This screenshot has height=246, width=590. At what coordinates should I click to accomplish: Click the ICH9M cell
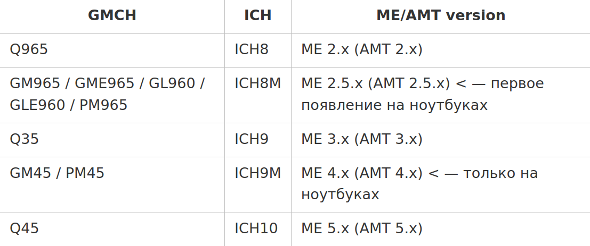pos(258,184)
